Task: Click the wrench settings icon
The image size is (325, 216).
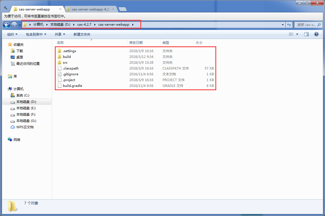Action: [6, 8]
